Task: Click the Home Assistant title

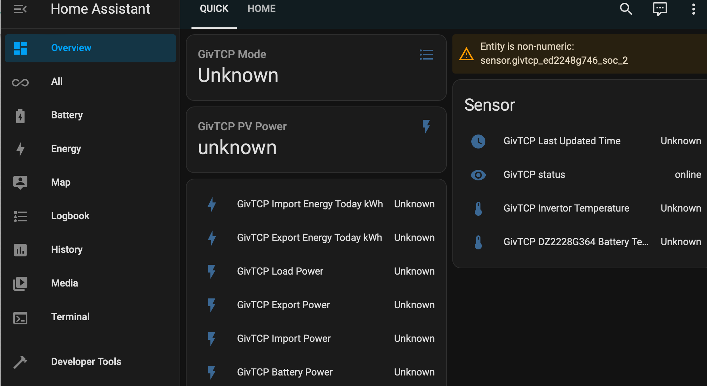Action: pyautogui.click(x=100, y=9)
